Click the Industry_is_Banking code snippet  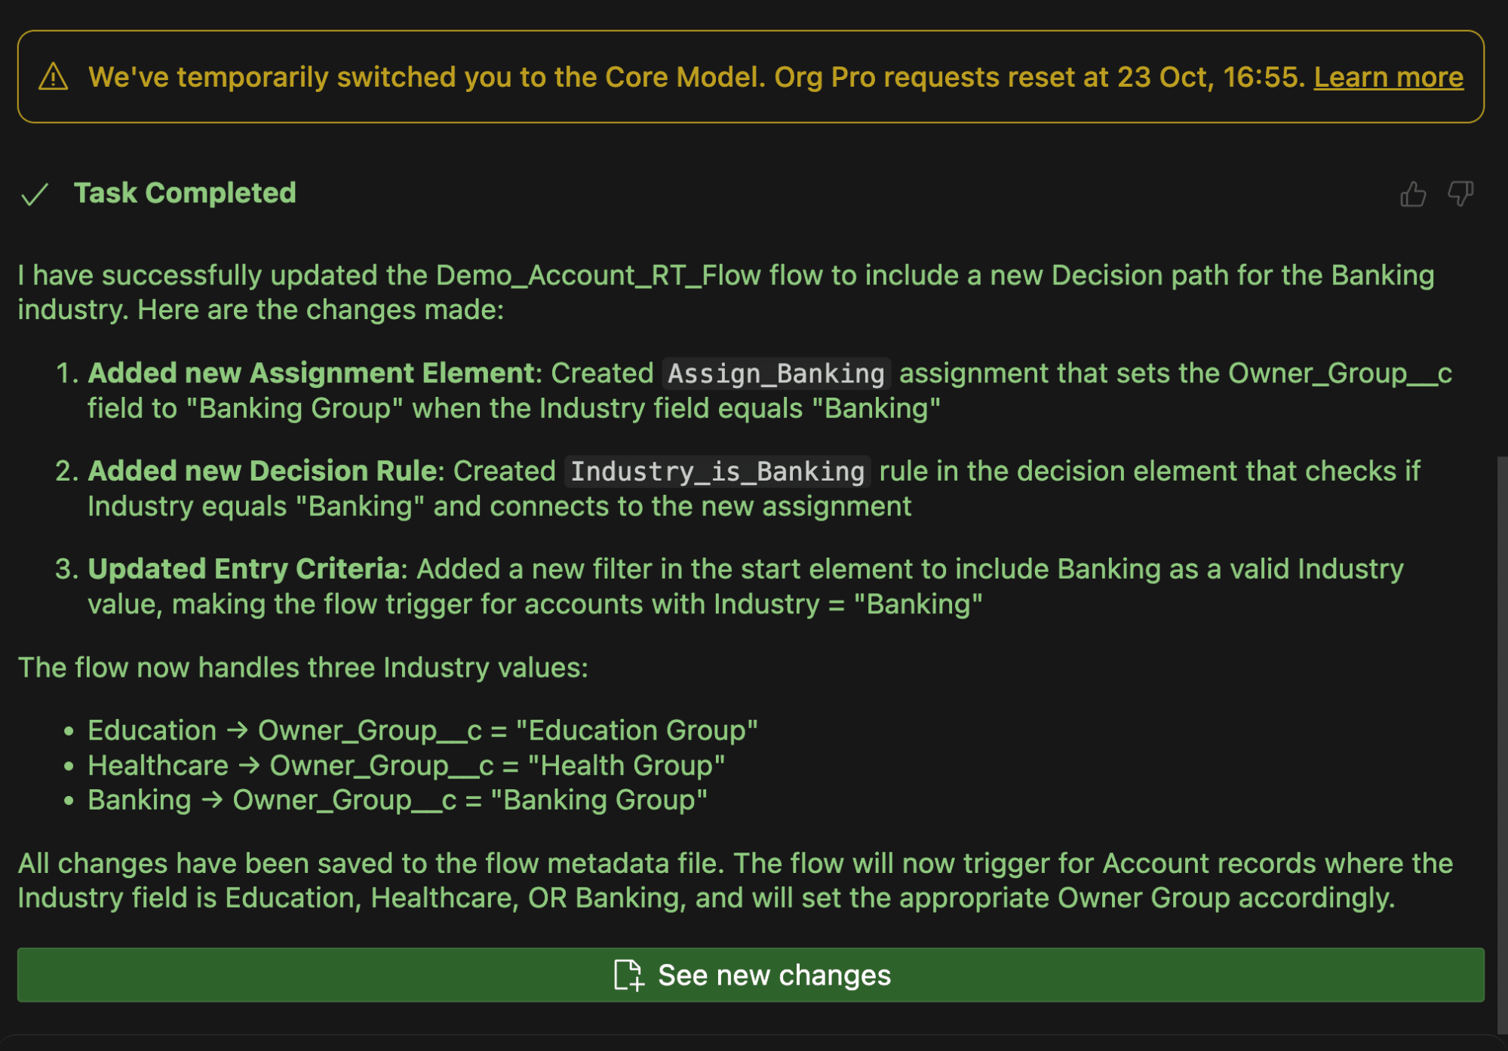(717, 472)
